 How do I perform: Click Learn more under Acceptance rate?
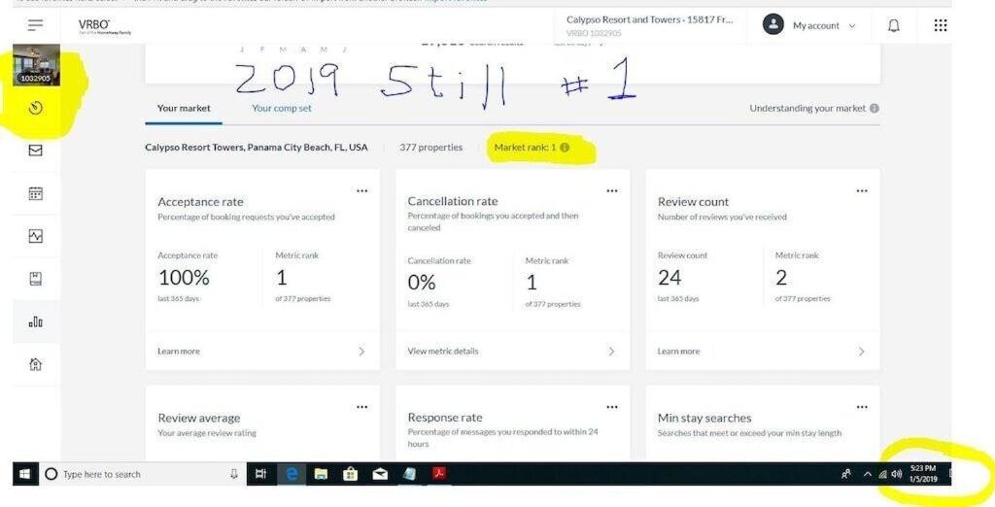pos(179,351)
